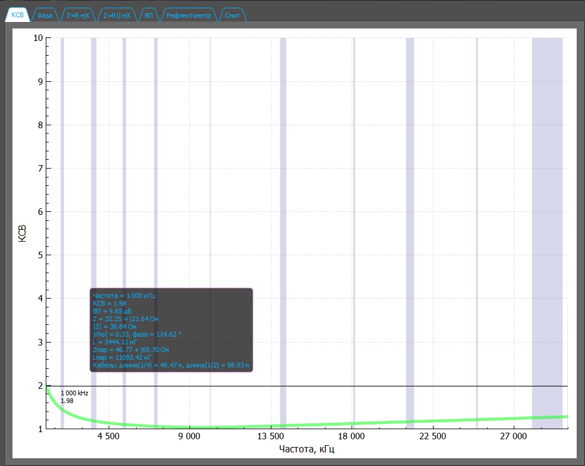
Task: Select the Z=R+jX tab
Action: [x=78, y=15]
